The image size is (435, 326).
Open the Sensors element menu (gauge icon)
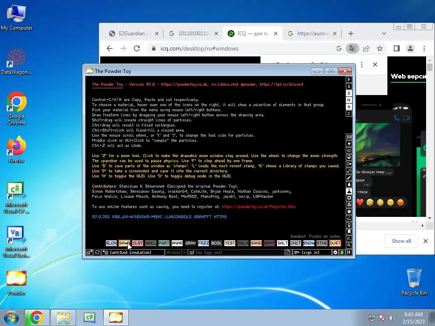click(x=349, y=157)
